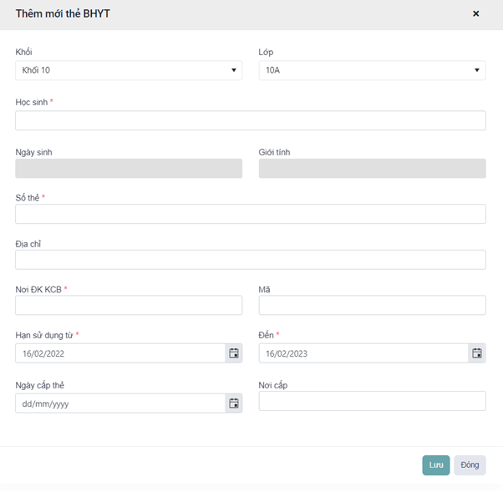Screen dimensions: 503x492
Task: Click the Mã input field
Action: tap(372, 305)
